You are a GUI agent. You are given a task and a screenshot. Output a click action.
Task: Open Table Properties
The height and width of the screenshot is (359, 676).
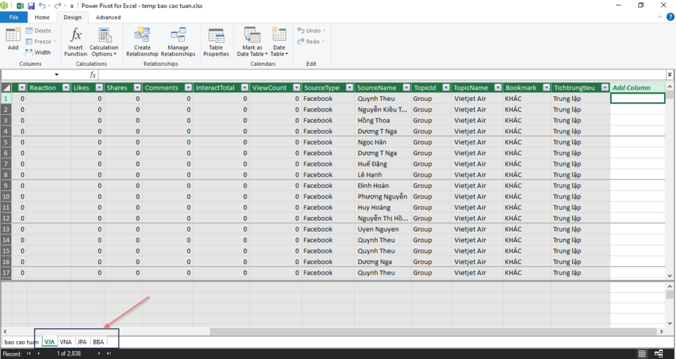216,42
